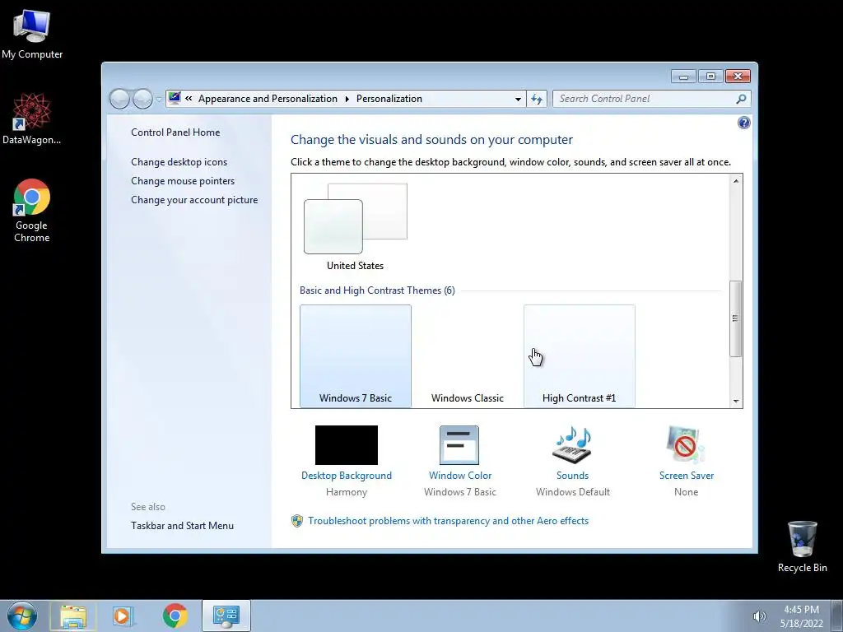Select the DataWagon desktop shortcut
Image resolution: width=843 pixels, height=632 pixels.
31,118
